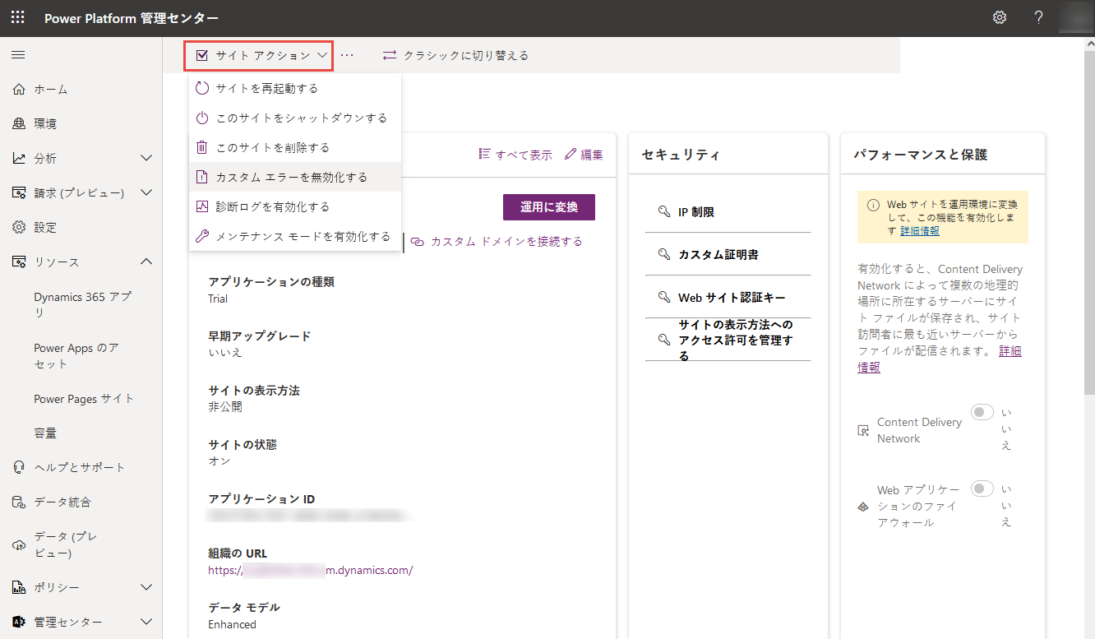Click the wrench icon for maintenance mode
The height and width of the screenshot is (639, 1095).
pyautogui.click(x=202, y=236)
